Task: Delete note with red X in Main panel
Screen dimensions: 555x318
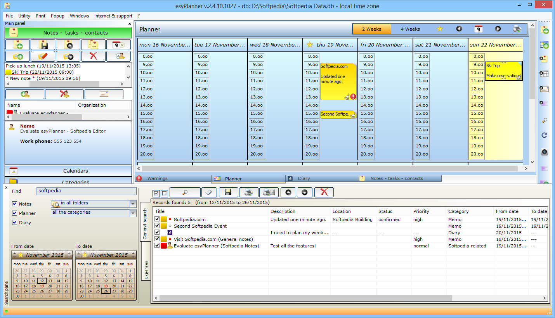Action: 93,56
